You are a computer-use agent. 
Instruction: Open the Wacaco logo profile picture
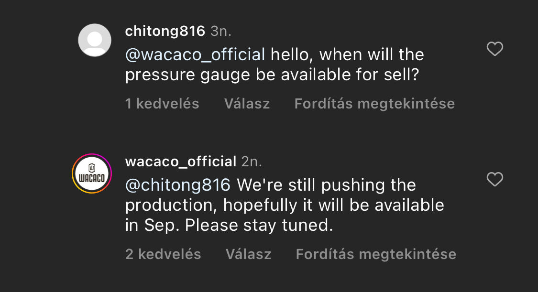[92, 173]
